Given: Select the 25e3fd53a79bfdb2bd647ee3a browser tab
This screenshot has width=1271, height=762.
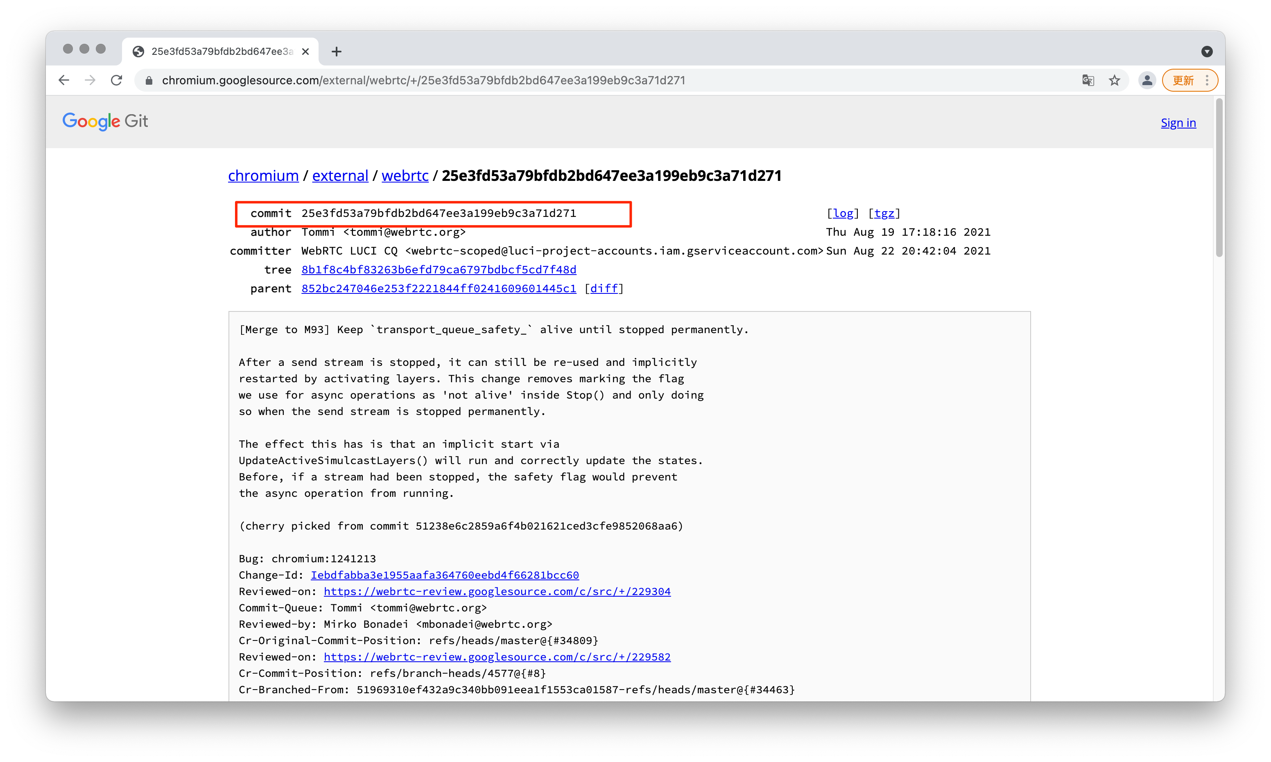Looking at the screenshot, I should 220,51.
